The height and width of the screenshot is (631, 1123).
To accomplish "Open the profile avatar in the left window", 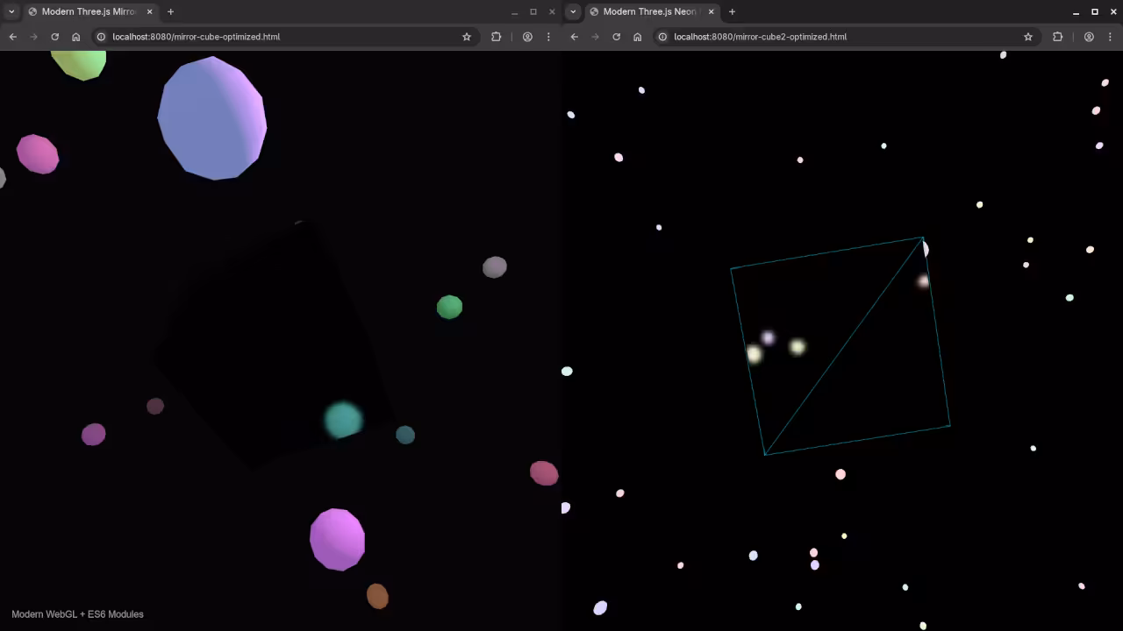I will pyautogui.click(x=527, y=37).
